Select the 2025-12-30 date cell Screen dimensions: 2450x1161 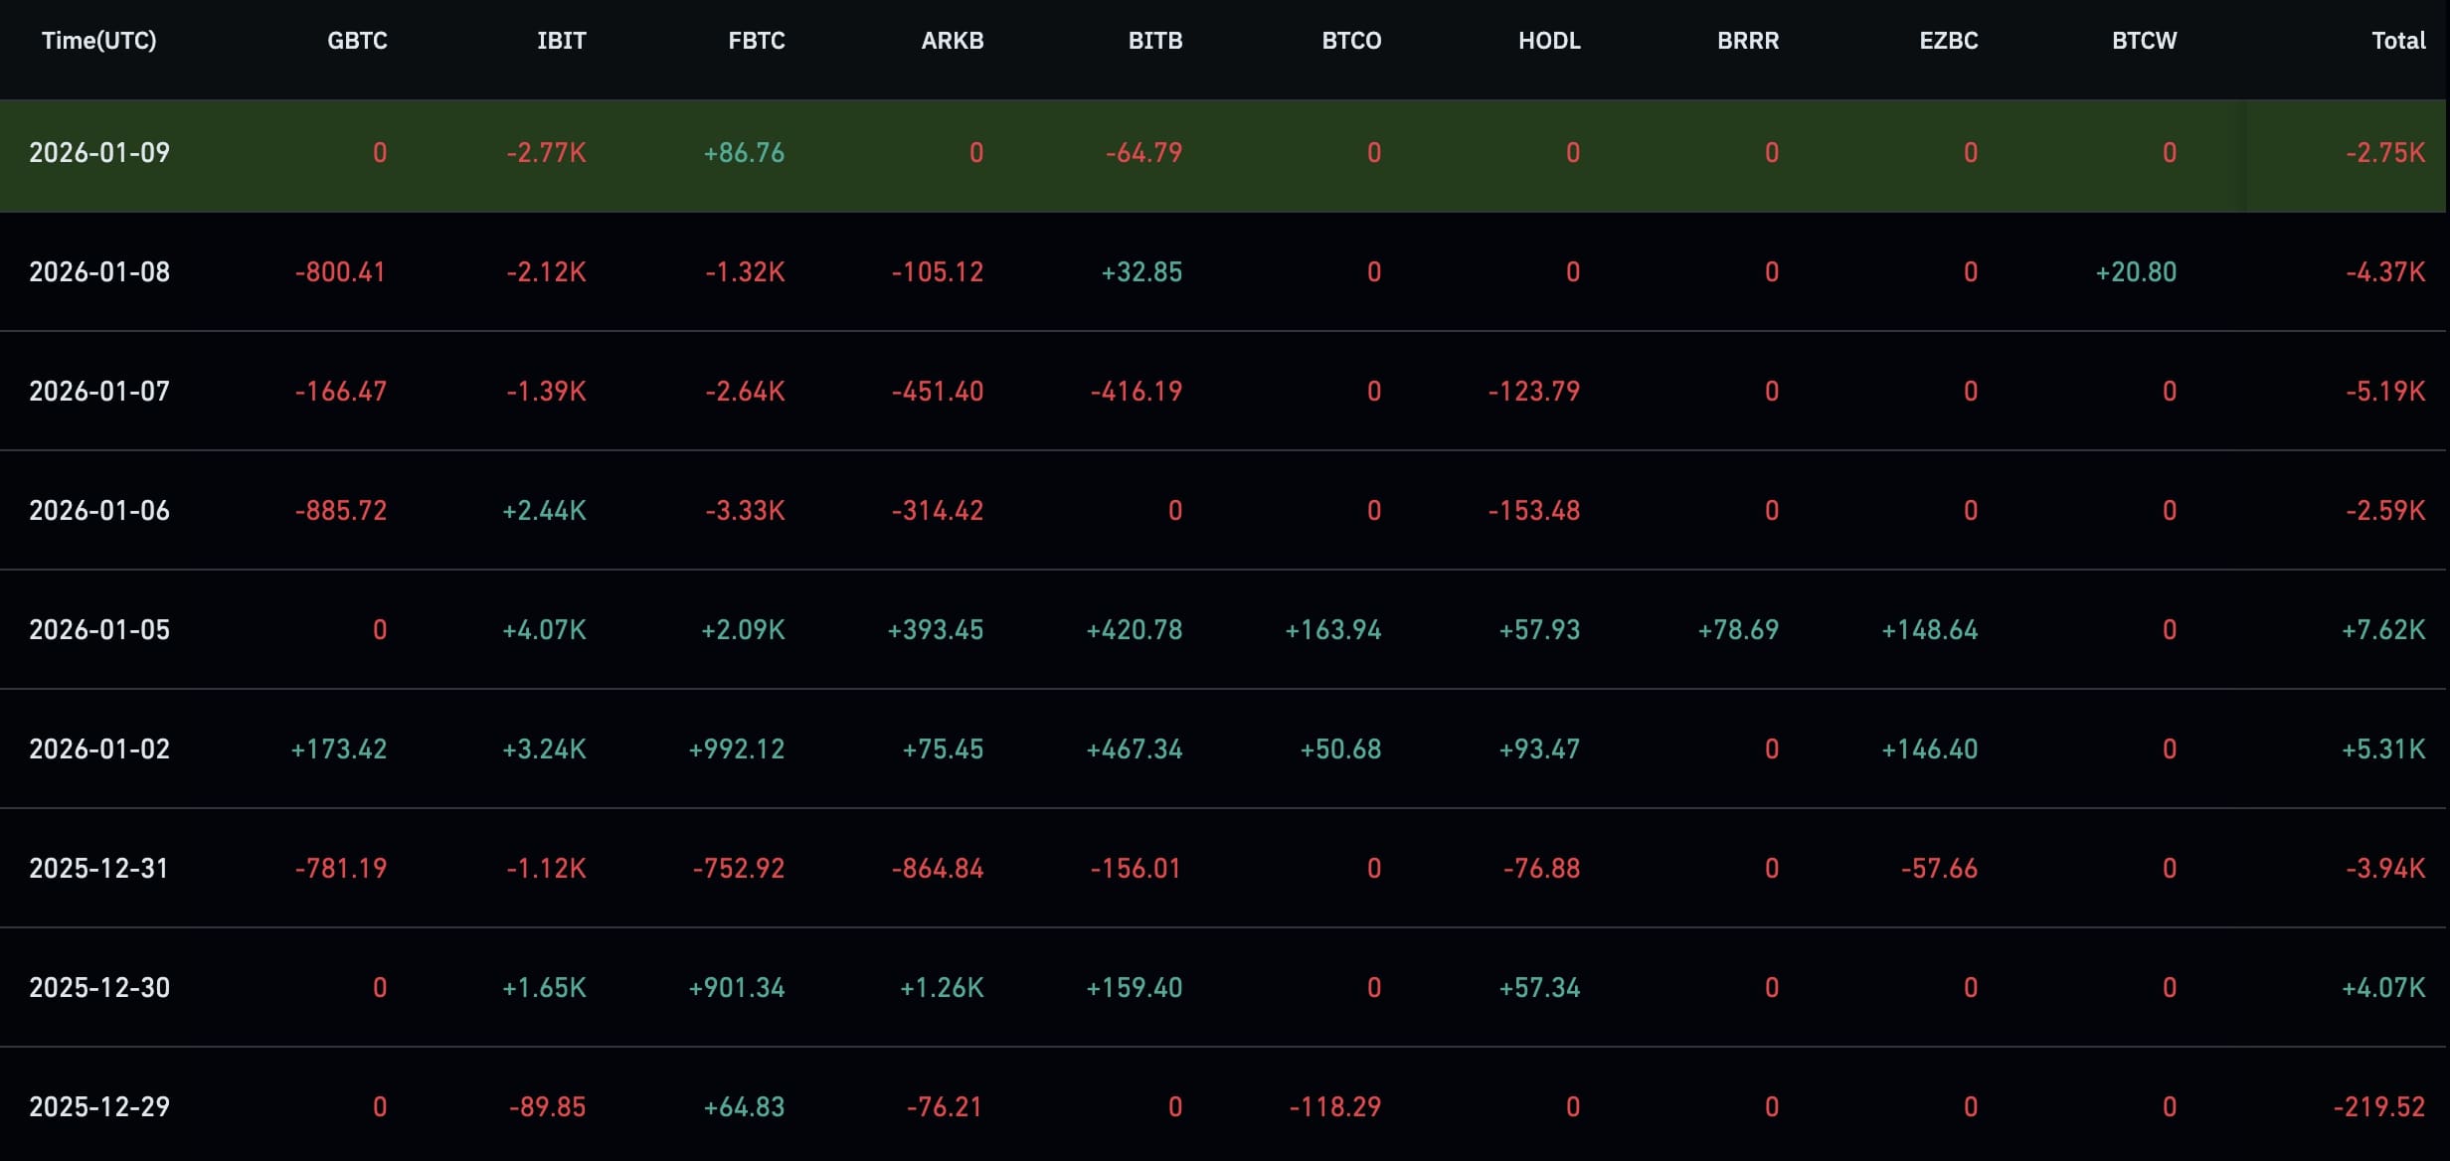point(99,987)
